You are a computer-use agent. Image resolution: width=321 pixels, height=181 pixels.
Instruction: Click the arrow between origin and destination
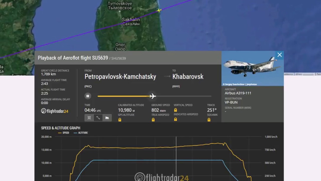tap(167, 76)
